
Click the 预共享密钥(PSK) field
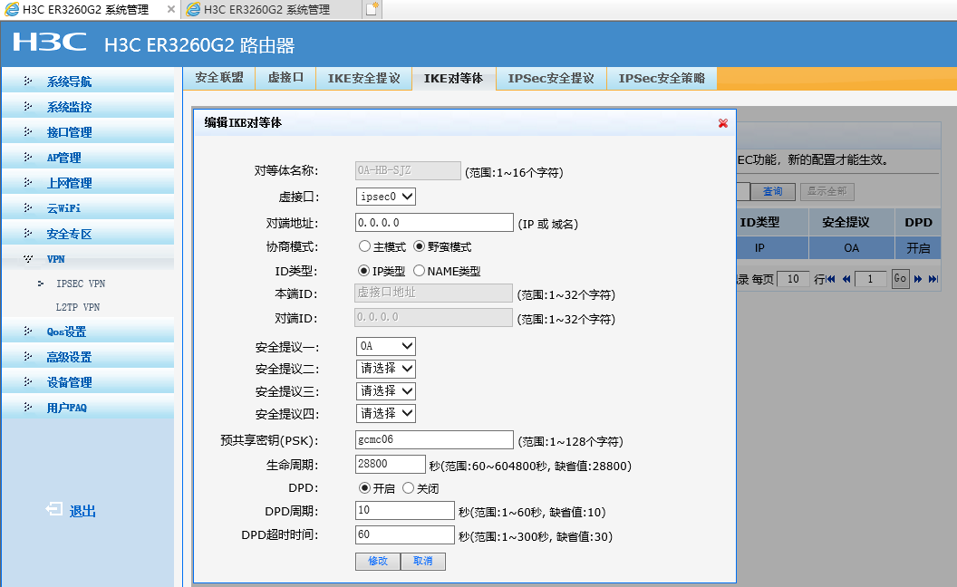435,440
